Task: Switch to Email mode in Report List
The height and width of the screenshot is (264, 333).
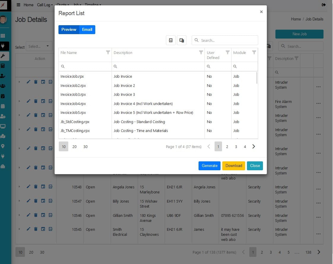Action: [x=87, y=30]
